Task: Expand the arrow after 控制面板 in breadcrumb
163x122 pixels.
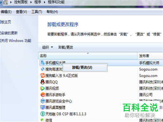Action: (31, 2)
